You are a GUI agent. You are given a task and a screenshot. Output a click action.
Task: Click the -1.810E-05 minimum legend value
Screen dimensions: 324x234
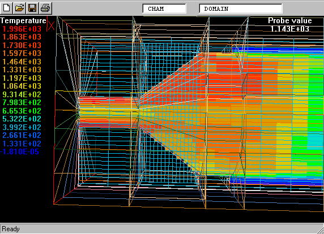(x=20, y=151)
